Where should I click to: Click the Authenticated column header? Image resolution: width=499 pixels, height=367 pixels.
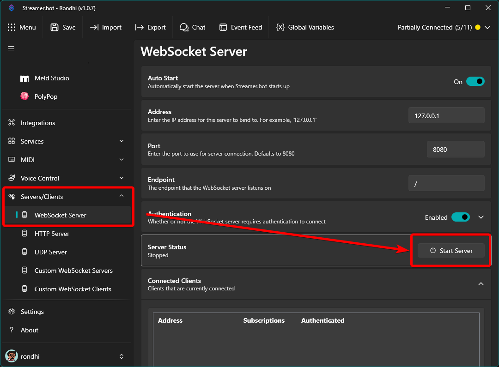[323, 320]
